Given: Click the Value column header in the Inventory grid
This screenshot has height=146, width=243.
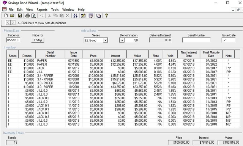Looking at the screenshot, I should pos(137,54).
